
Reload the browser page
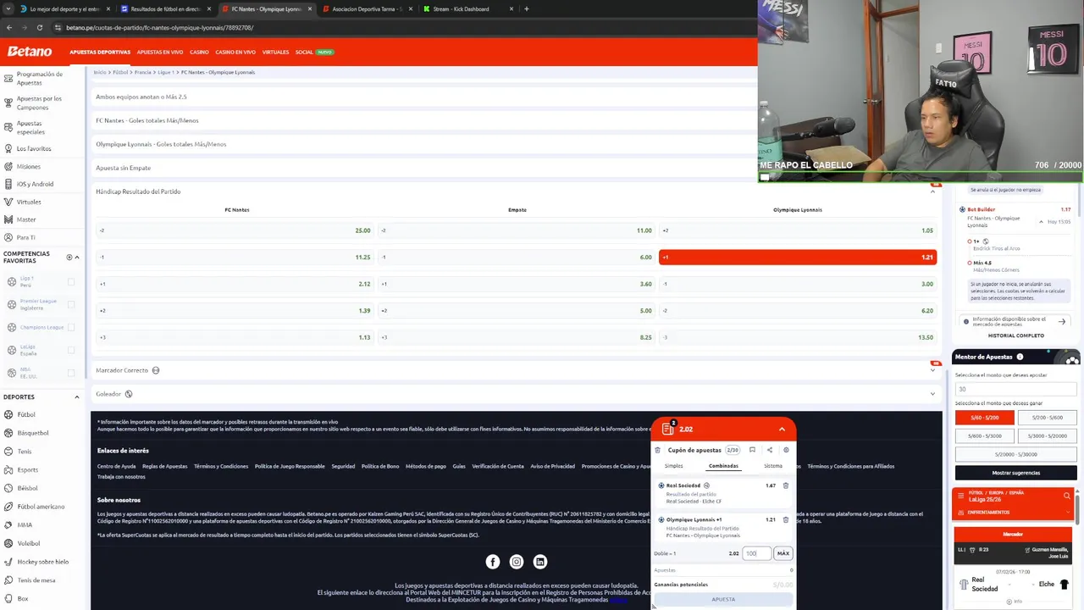pyautogui.click(x=40, y=27)
